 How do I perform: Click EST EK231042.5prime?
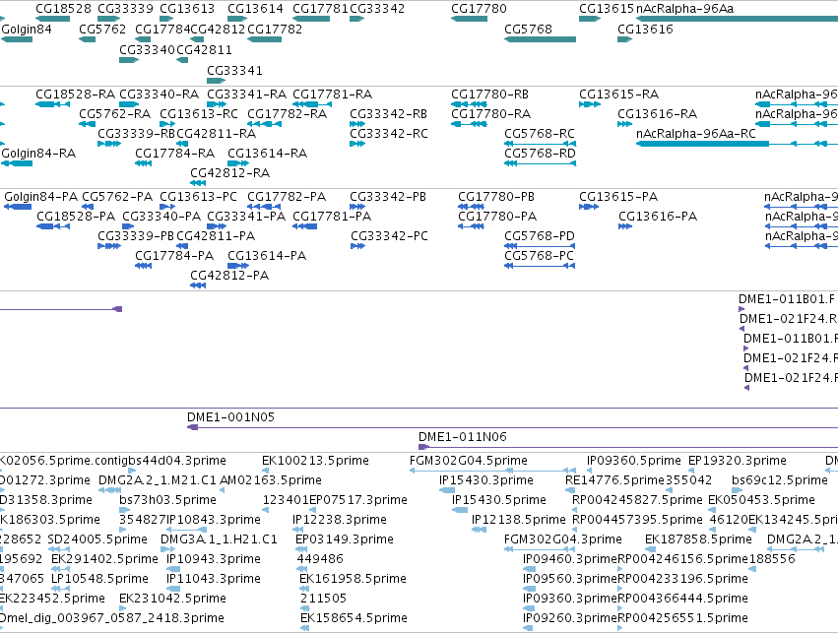(x=123, y=609)
